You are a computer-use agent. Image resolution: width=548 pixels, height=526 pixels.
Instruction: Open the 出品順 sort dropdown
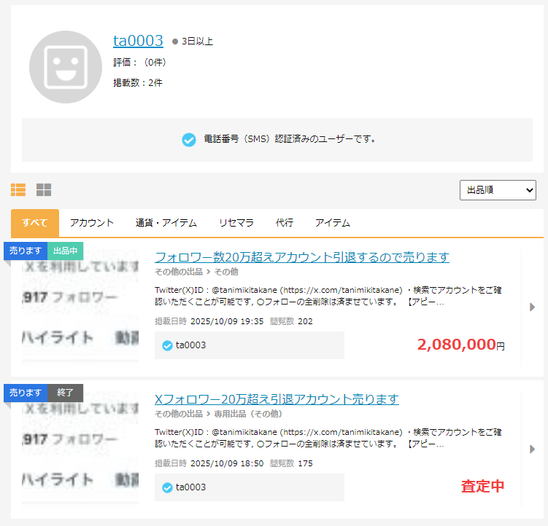[498, 190]
